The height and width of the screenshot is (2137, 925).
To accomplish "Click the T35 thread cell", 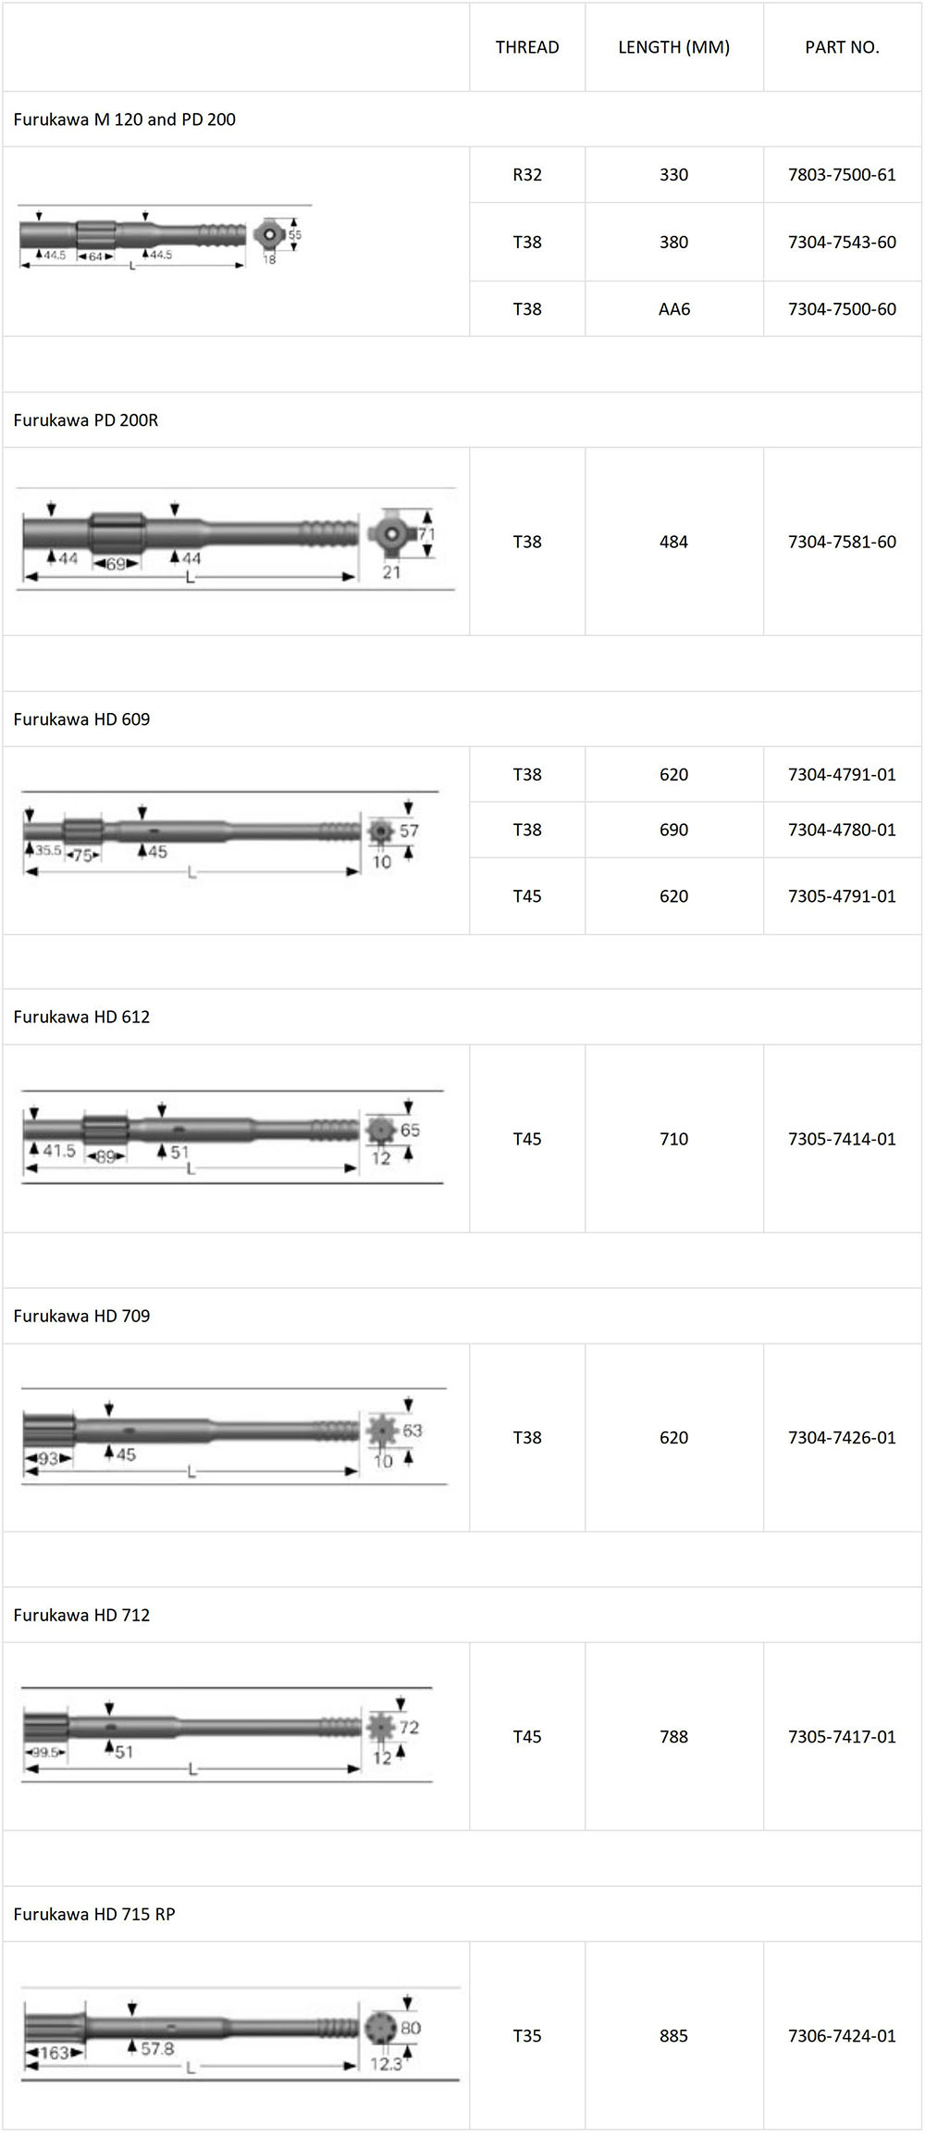I will pyautogui.click(x=527, y=2035).
